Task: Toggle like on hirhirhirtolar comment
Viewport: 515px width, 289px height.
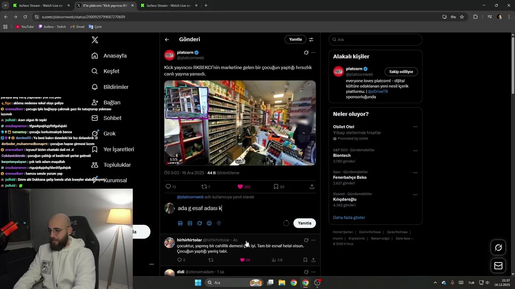Action: point(242,260)
